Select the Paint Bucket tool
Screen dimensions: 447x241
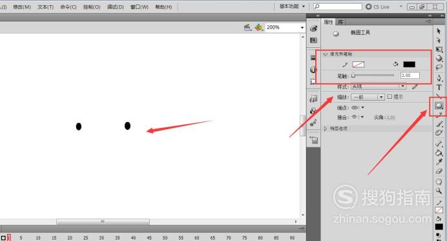pyautogui.click(x=439, y=153)
